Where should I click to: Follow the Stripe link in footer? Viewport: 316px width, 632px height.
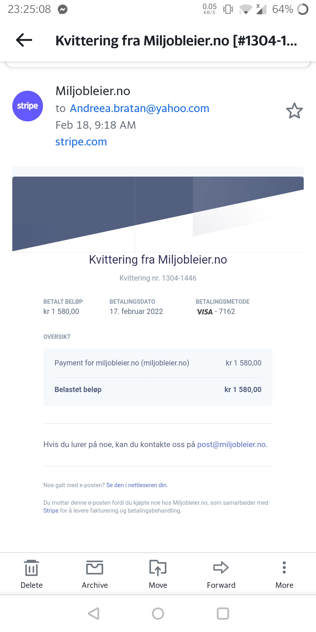[x=51, y=511]
